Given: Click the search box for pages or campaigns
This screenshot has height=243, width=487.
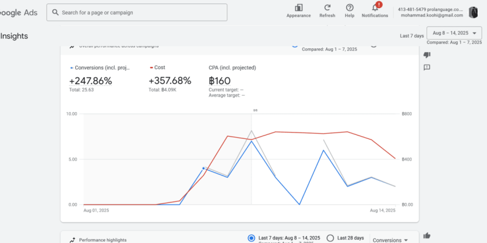Looking at the screenshot, I should point(137,12).
